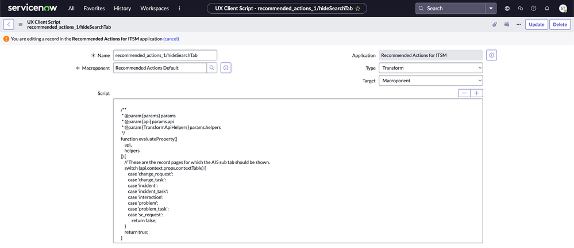574x248 pixels.
Task: Click the cancel link in banner
Action: 171,39
